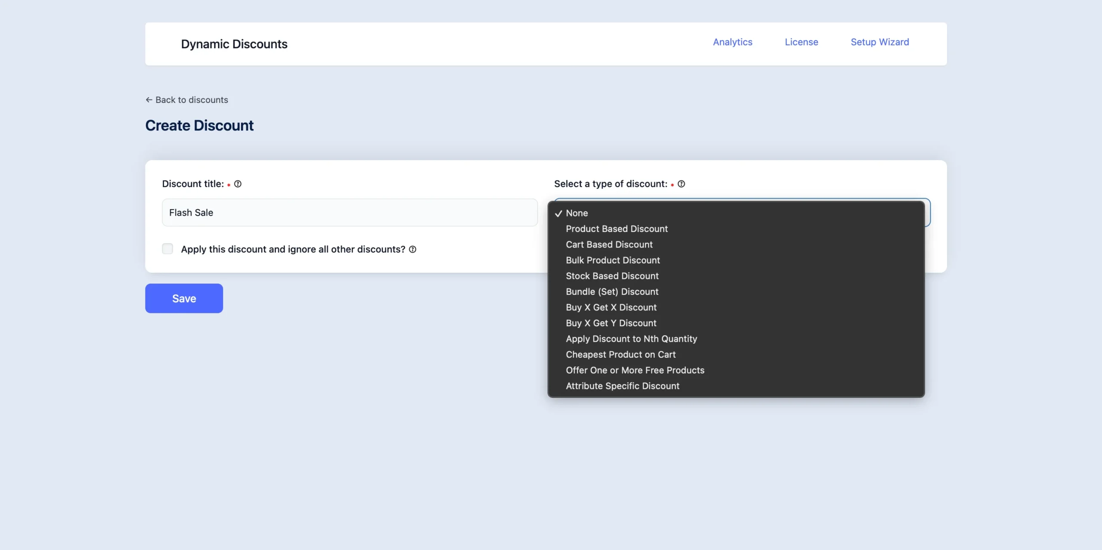1102x550 pixels.
Task: Select Attribute Specific Discount option
Action: click(x=622, y=386)
